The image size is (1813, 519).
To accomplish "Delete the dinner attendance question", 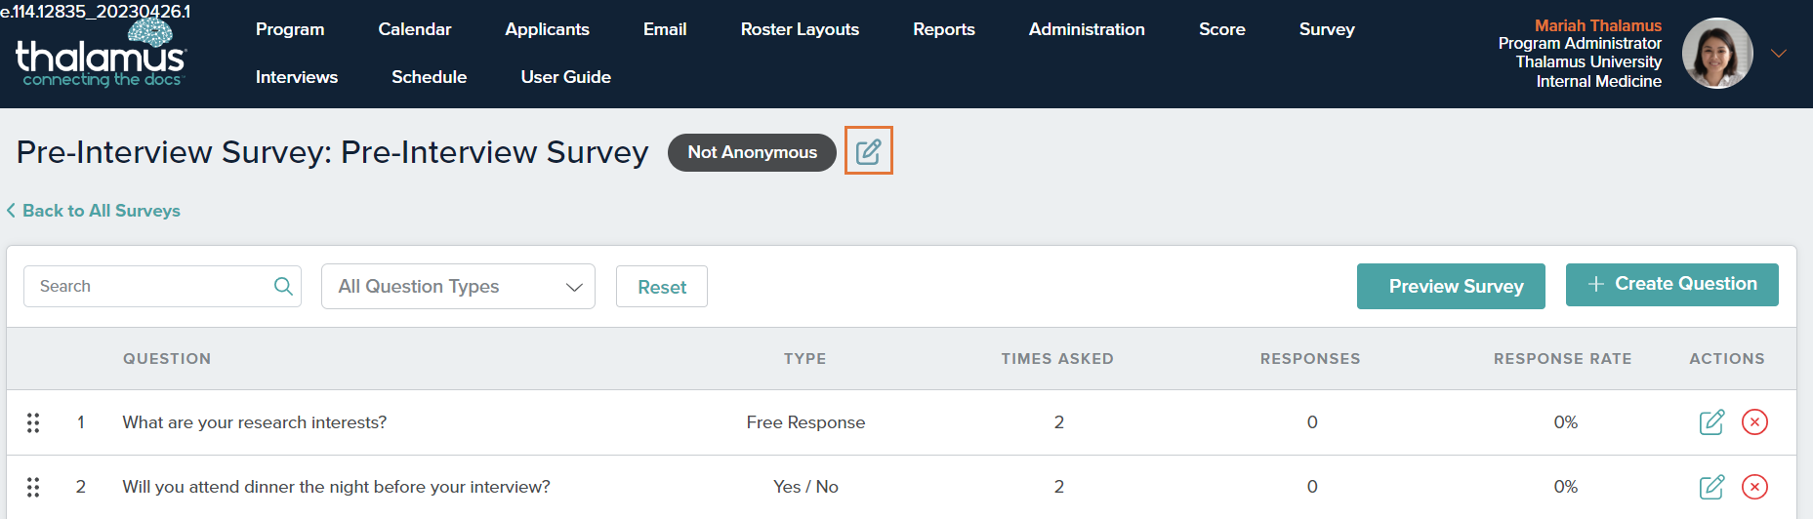I will (x=1754, y=487).
